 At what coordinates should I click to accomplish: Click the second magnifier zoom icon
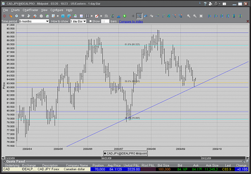195,16
